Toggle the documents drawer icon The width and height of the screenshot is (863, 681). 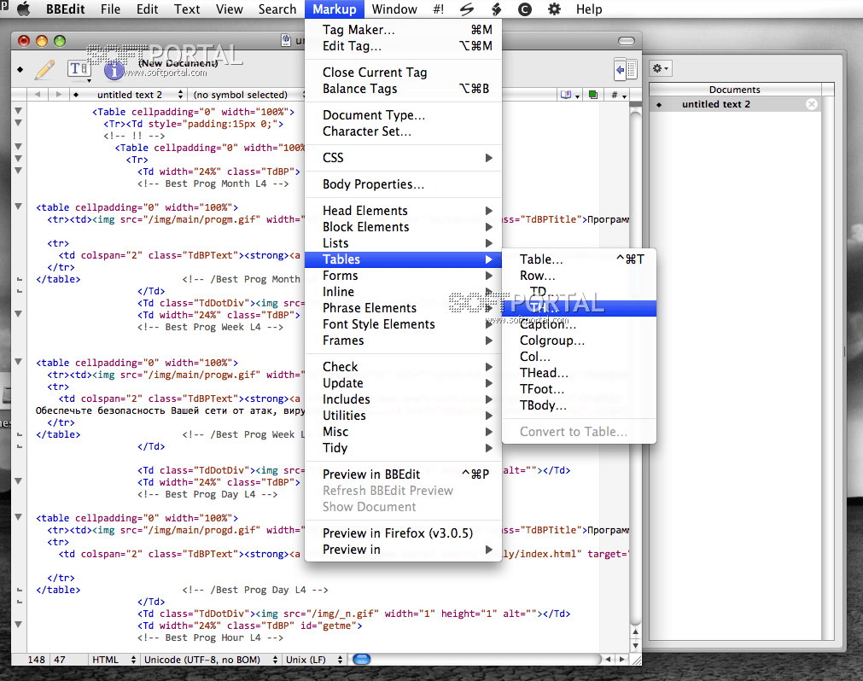[626, 69]
